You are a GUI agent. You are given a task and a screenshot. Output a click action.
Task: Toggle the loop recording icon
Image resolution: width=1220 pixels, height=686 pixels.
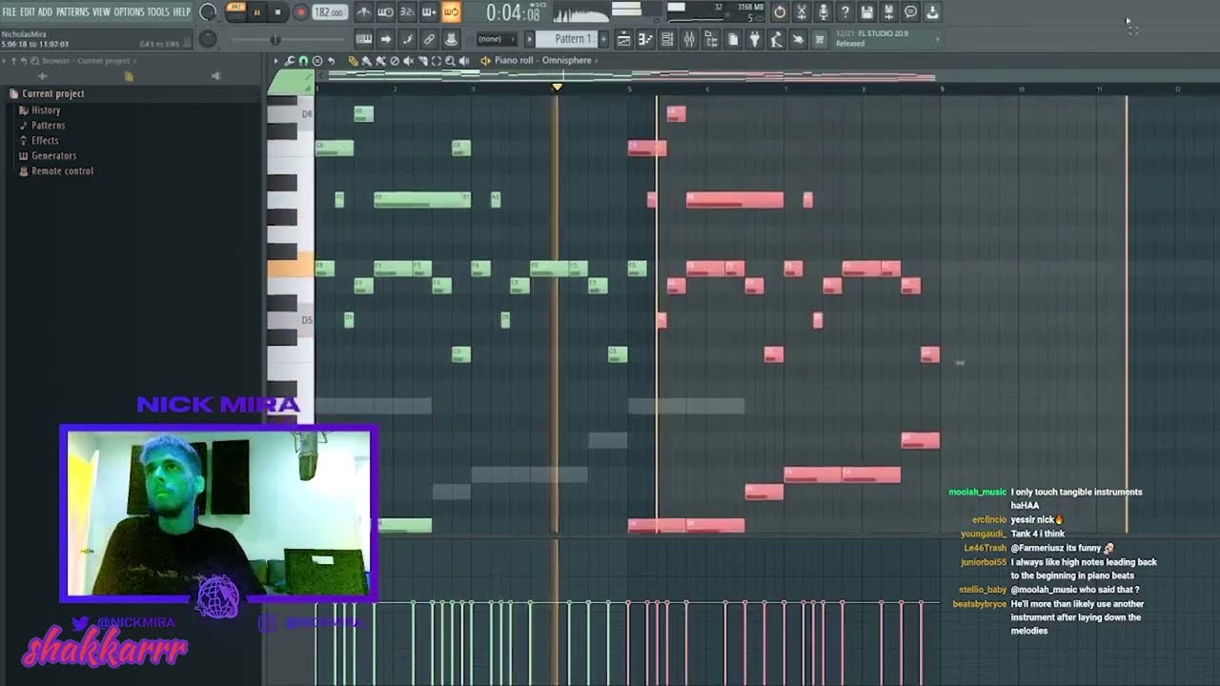point(452,12)
